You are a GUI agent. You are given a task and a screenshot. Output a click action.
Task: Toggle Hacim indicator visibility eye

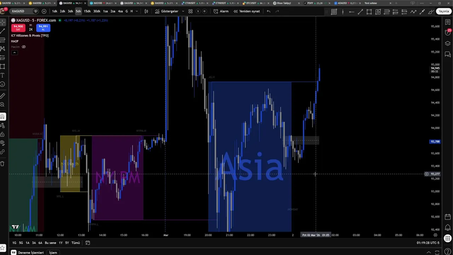coord(24,47)
